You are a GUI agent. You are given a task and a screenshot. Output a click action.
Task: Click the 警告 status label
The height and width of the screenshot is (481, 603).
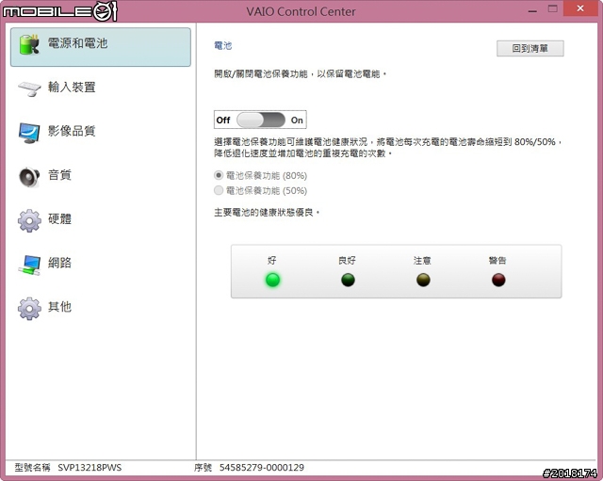497,261
